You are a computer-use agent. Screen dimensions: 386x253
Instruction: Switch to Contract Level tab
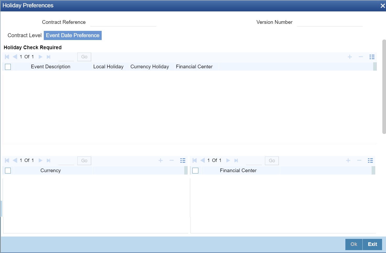(25, 35)
